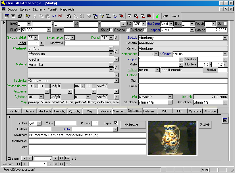The width and height of the screenshot is (235, 173).
Task: Uncheck the Export checkbox
Action: (116, 123)
